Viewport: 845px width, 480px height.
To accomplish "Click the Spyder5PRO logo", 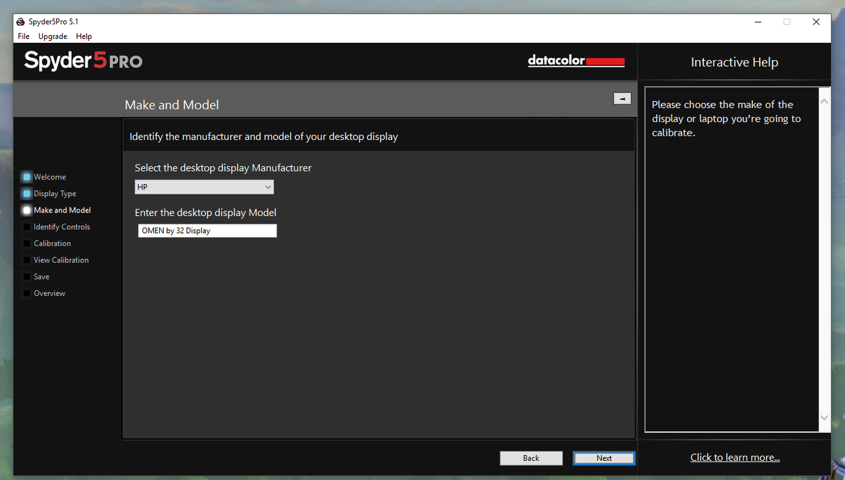I will 83,61.
